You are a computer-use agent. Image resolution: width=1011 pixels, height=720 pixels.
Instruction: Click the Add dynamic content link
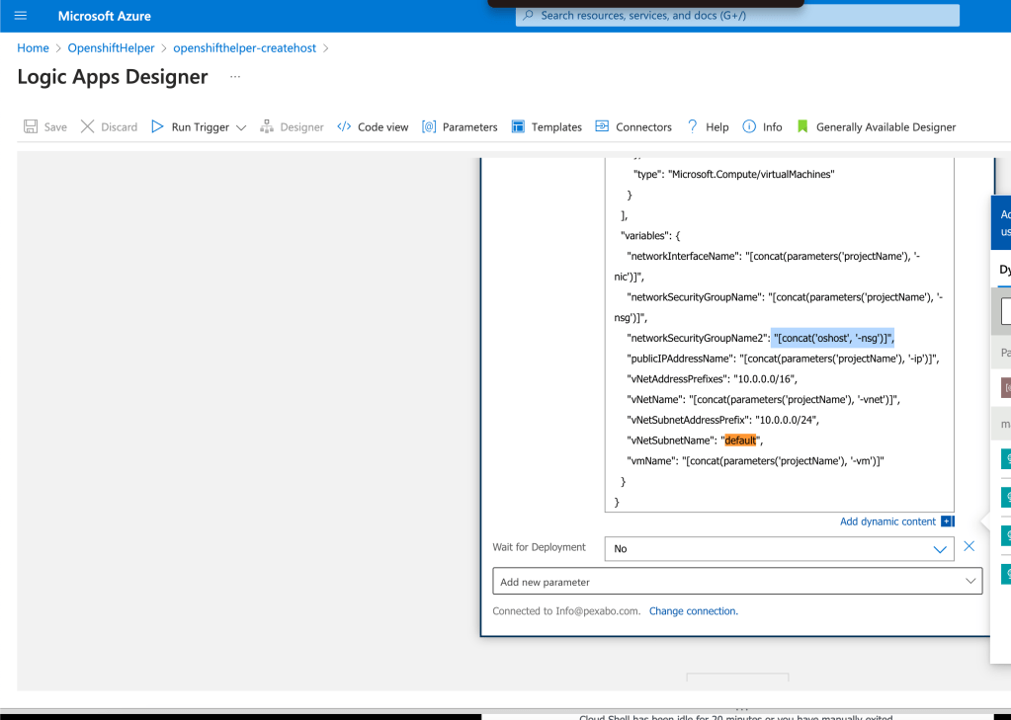[887, 521]
